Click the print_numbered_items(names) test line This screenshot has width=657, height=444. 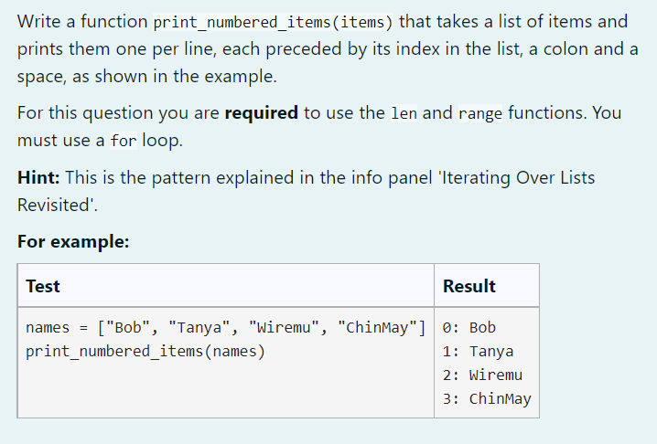pos(145,351)
